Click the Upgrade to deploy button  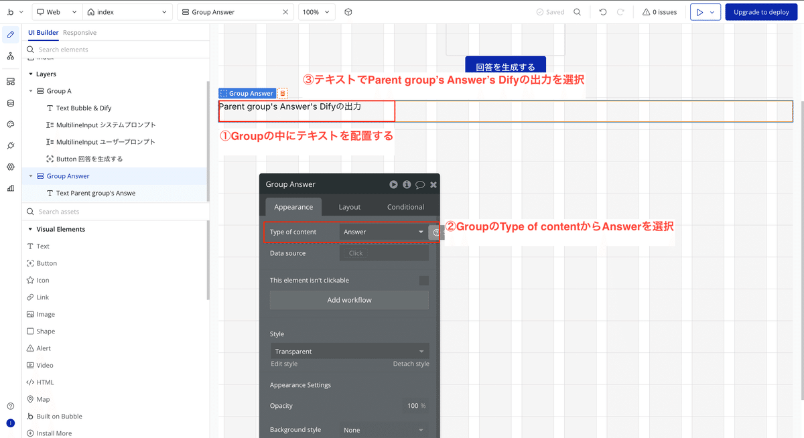(761, 11)
